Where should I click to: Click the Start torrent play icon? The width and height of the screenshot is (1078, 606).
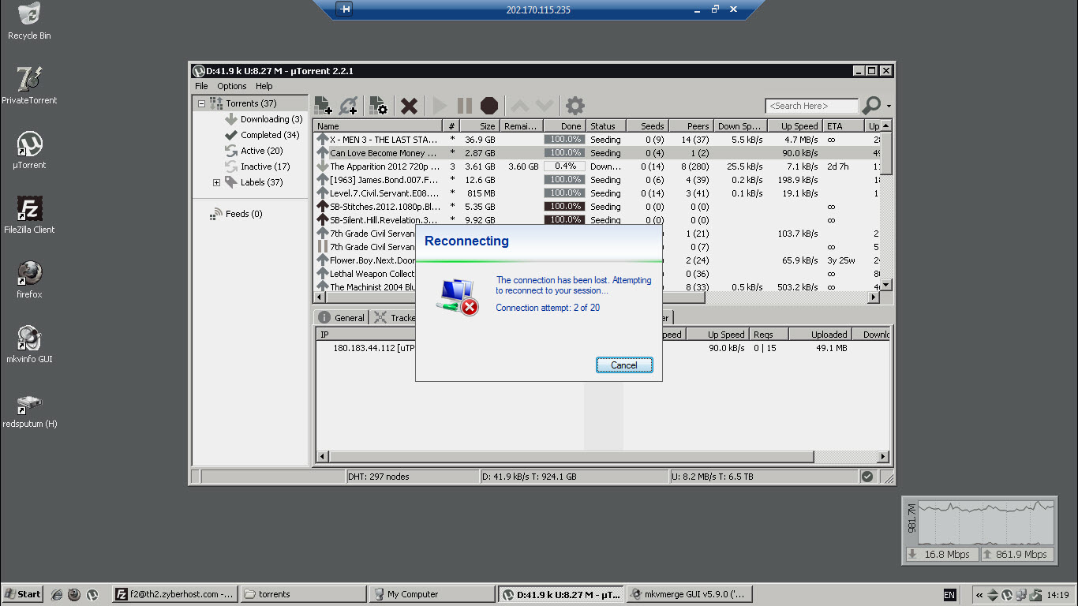(440, 106)
